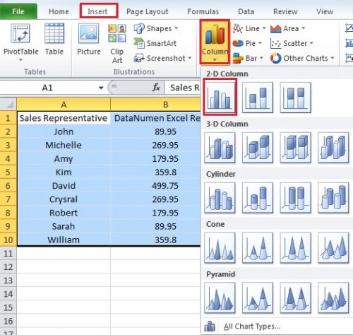Open the Shapes dropdown
353x335 pixels.
[156, 28]
